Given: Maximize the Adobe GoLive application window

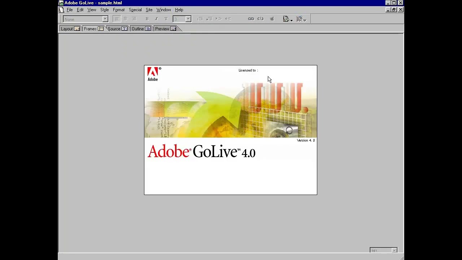Looking at the screenshot, I should coord(394,3).
